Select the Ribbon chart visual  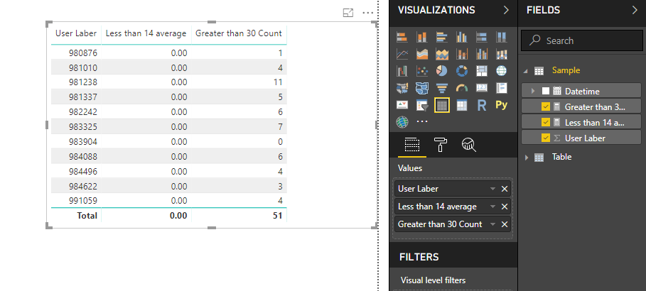(502, 54)
